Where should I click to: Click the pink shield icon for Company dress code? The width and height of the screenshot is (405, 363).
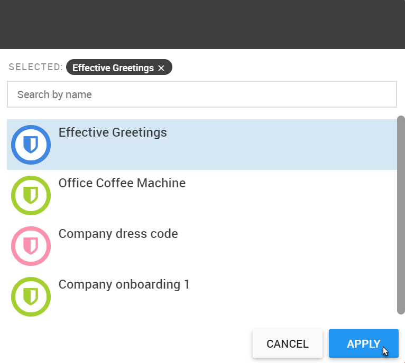tap(31, 246)
